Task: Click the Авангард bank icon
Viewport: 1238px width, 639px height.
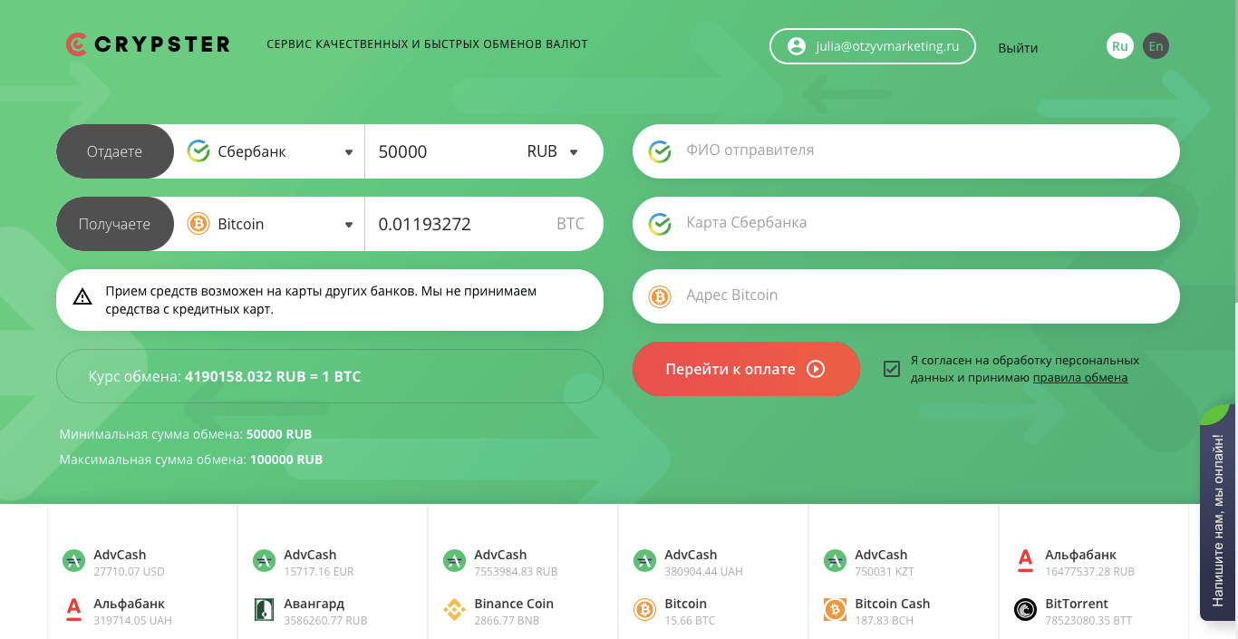Action: [x=264, y=610]
